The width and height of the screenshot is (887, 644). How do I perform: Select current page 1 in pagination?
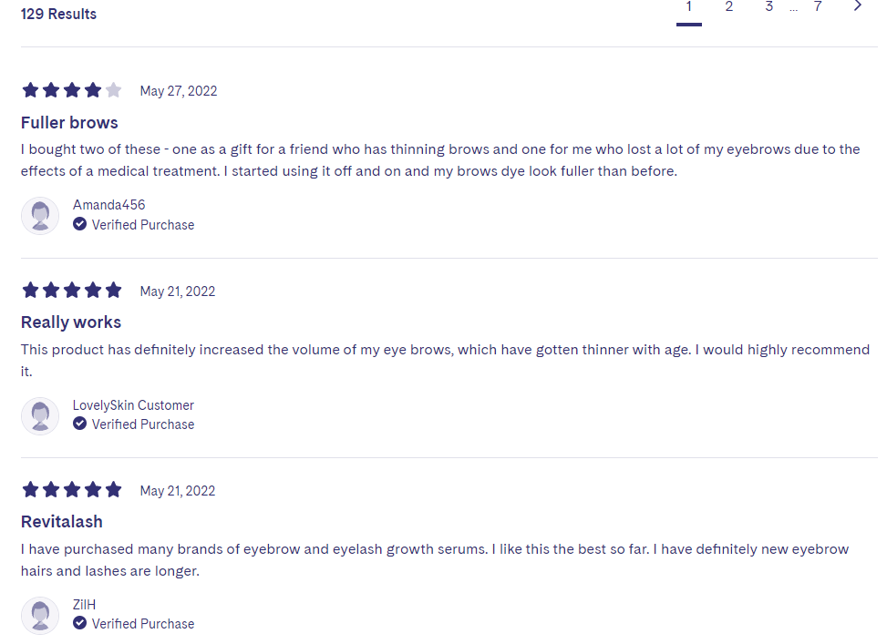pyautogui.click(x=689, y=8)
